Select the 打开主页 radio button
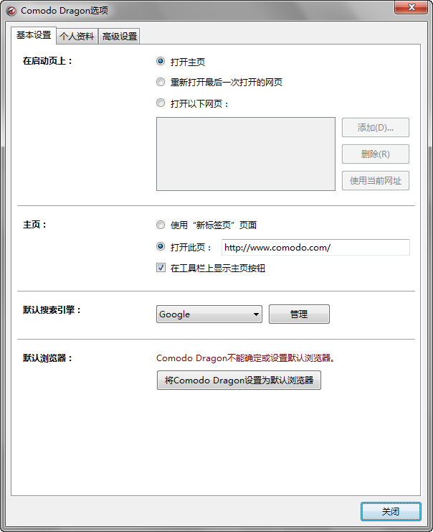 pos(161,62)
